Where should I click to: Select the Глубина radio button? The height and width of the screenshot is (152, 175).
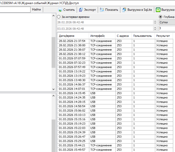(161, 17)
